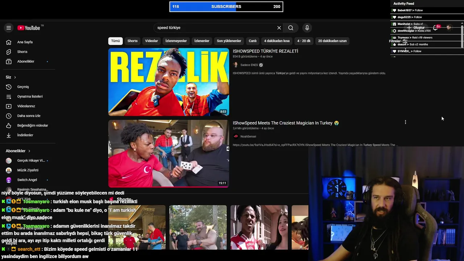This screenshot has width=464, height=261.
Task: Open Switch Angel channel
Action: 28,180
